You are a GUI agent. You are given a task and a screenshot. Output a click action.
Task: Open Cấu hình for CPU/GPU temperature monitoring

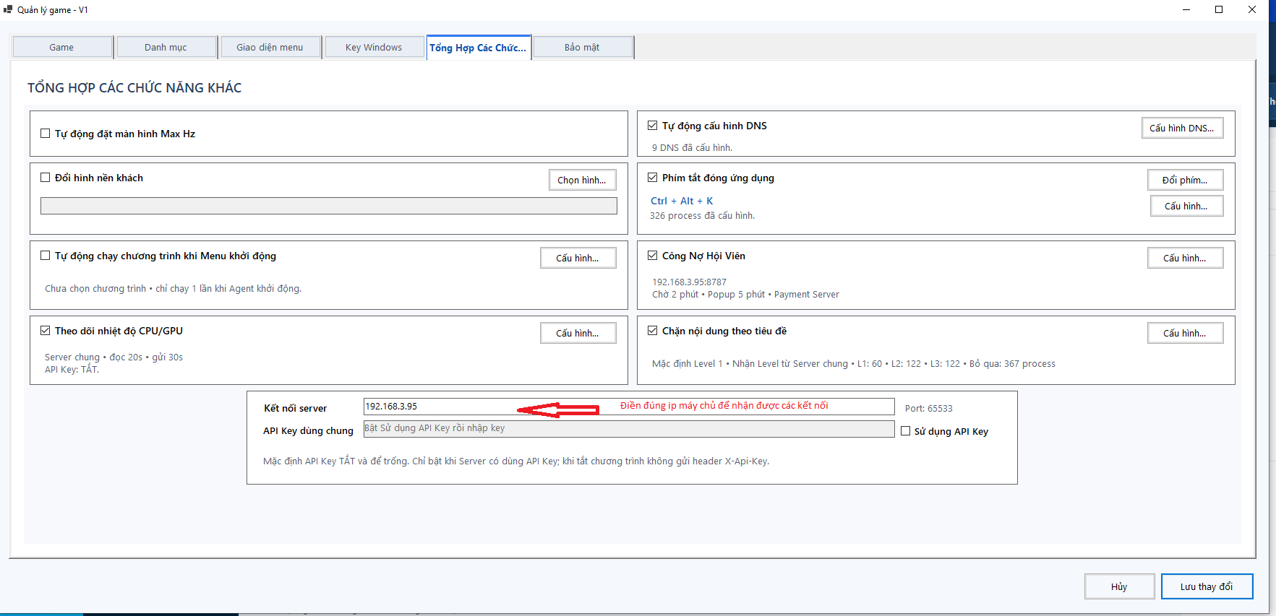[578, 333]
